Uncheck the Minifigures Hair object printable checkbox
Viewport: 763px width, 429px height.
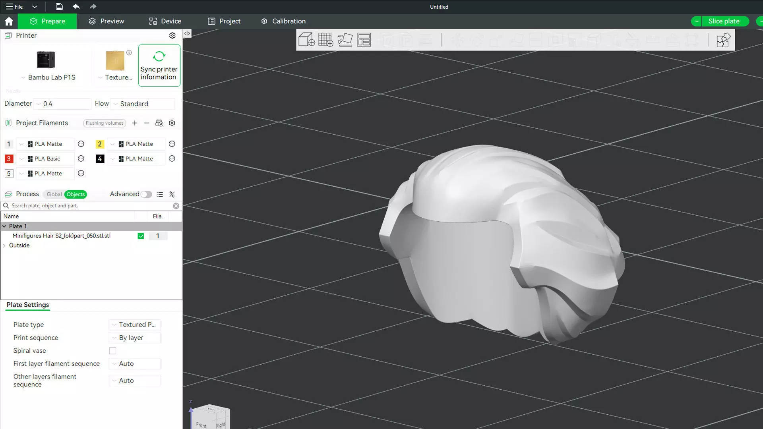(x=141, y=236)
